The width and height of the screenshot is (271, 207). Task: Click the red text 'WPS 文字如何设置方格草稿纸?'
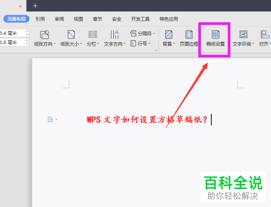[147, 120]
